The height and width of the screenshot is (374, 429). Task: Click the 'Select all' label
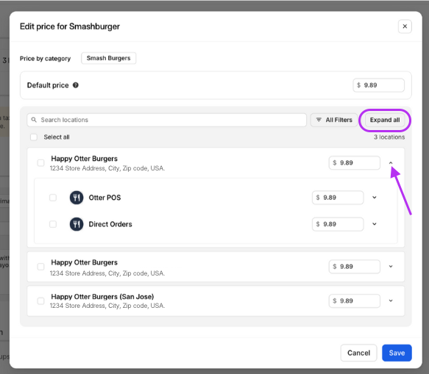point(57,137)
